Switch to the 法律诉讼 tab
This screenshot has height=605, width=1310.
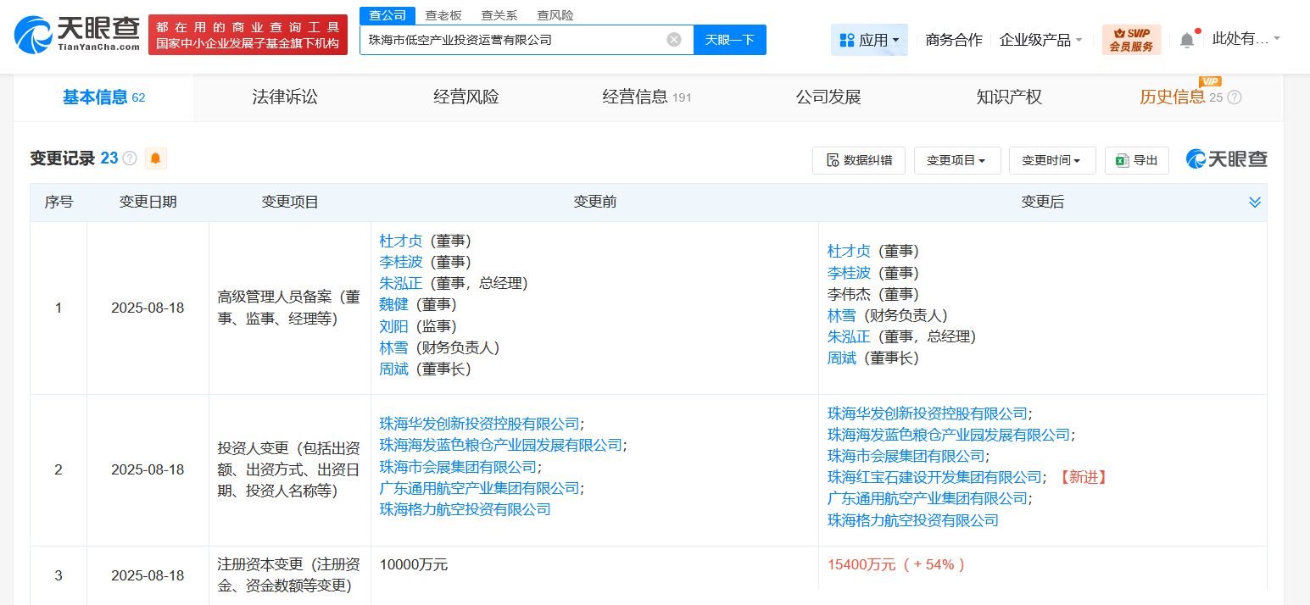click(285, 97)
